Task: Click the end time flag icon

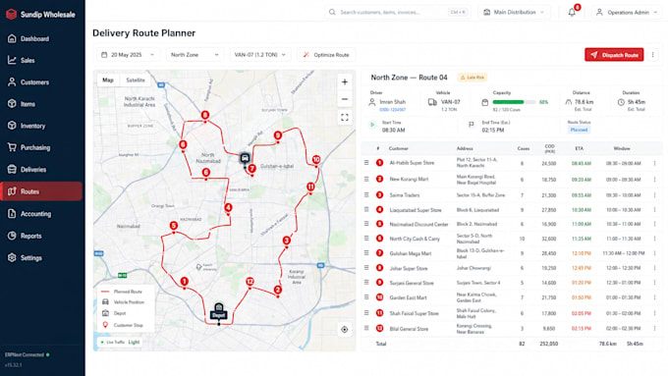Action: tap(472, 125)
